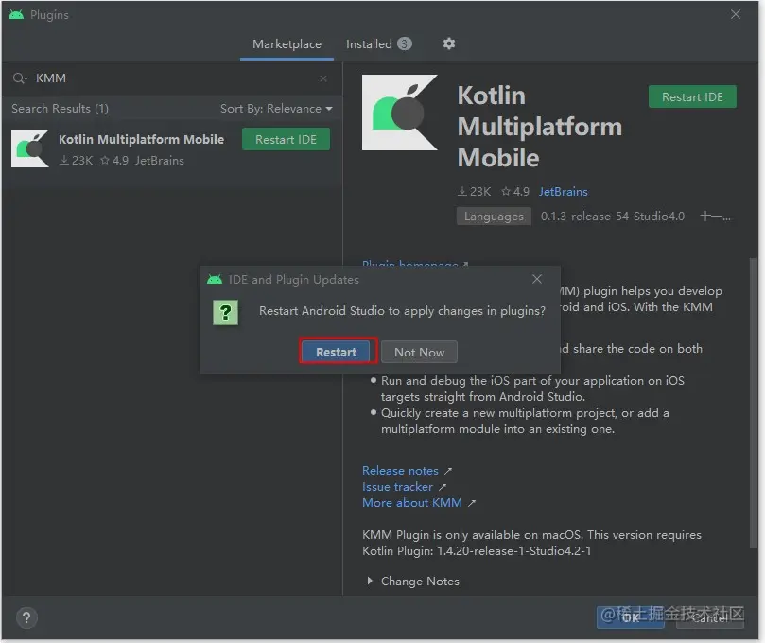Image resolution: width=765 pixels, height=643 pixels.
Task: Click the Android icon in Plugins title bar
Action: coord(16,14)
